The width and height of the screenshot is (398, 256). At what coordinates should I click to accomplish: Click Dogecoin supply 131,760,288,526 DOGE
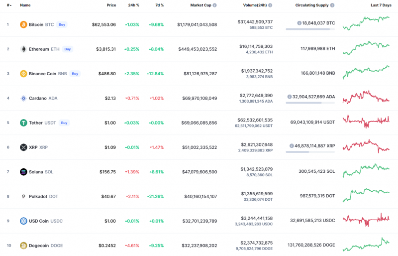click(x=311, y=245)
